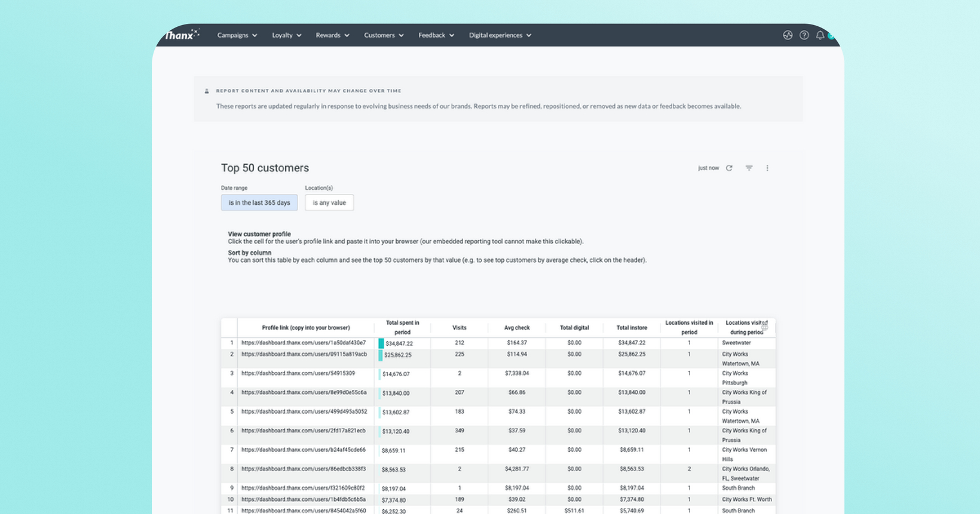The height and width of the screenshot is (514, 980).
Task: Select profile link ending 1a50daf430e7
Action: point(304,343)
